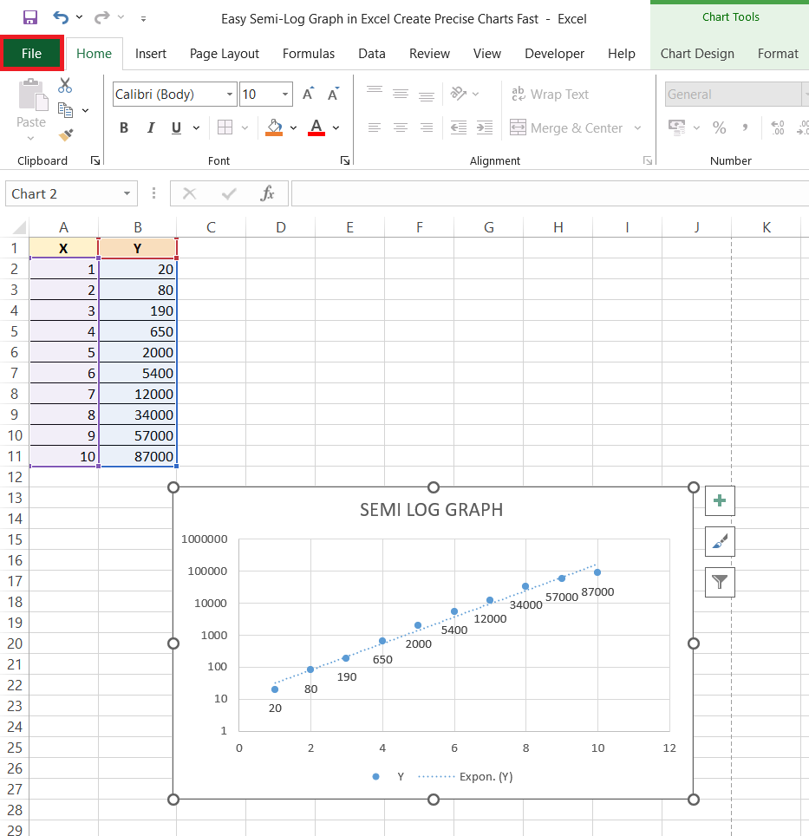Select the Chart Styles brush icon
The width and height of the screenshot is (809, 836).
(719, 541)
